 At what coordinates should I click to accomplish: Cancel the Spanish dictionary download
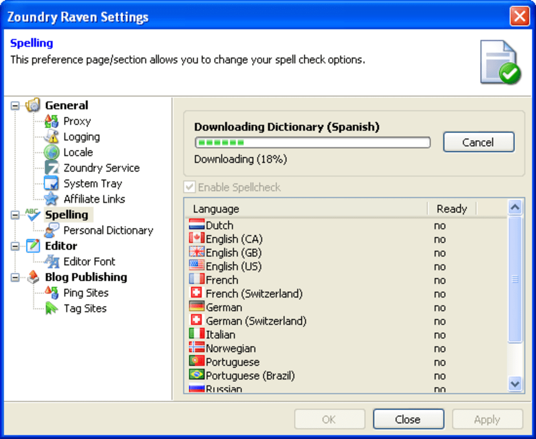click(x=478, y=142)
